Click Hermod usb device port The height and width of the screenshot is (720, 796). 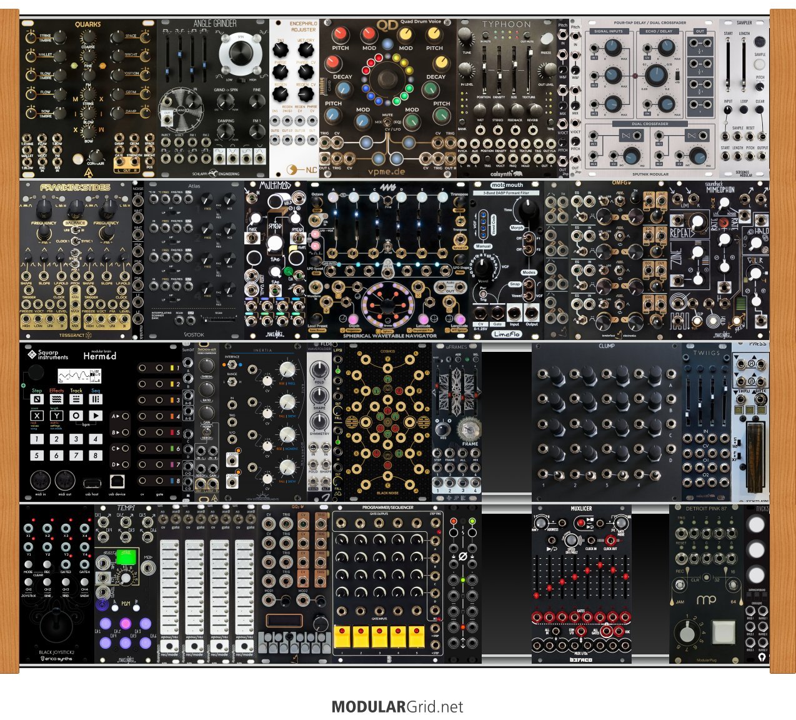coord(117,481)
